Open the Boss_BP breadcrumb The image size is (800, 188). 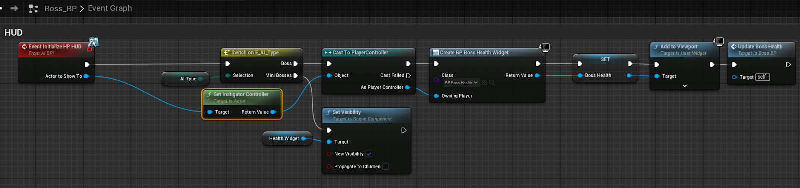point(60,8)
